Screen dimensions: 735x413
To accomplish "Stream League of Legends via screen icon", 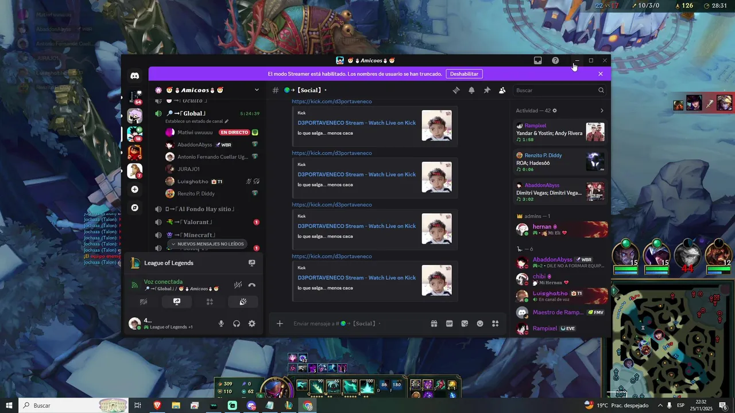I will click(x=252, y=263).
